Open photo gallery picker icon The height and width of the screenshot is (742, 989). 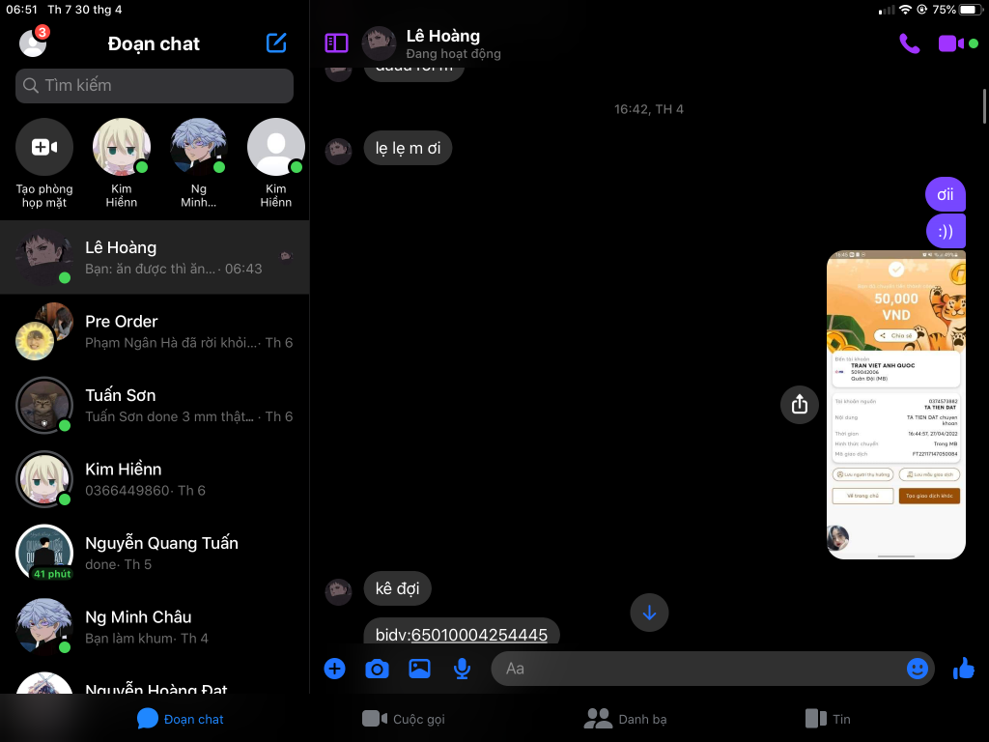(419, 668)
